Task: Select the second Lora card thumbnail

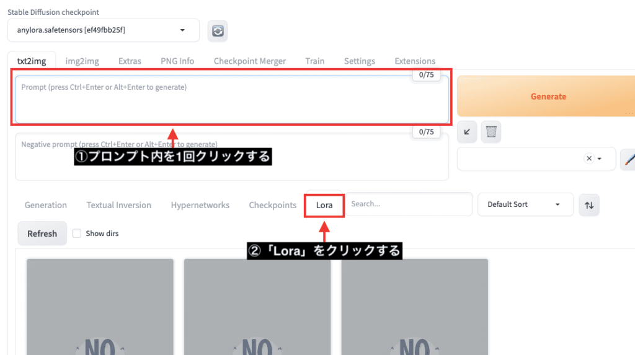Action: point(257,307)
